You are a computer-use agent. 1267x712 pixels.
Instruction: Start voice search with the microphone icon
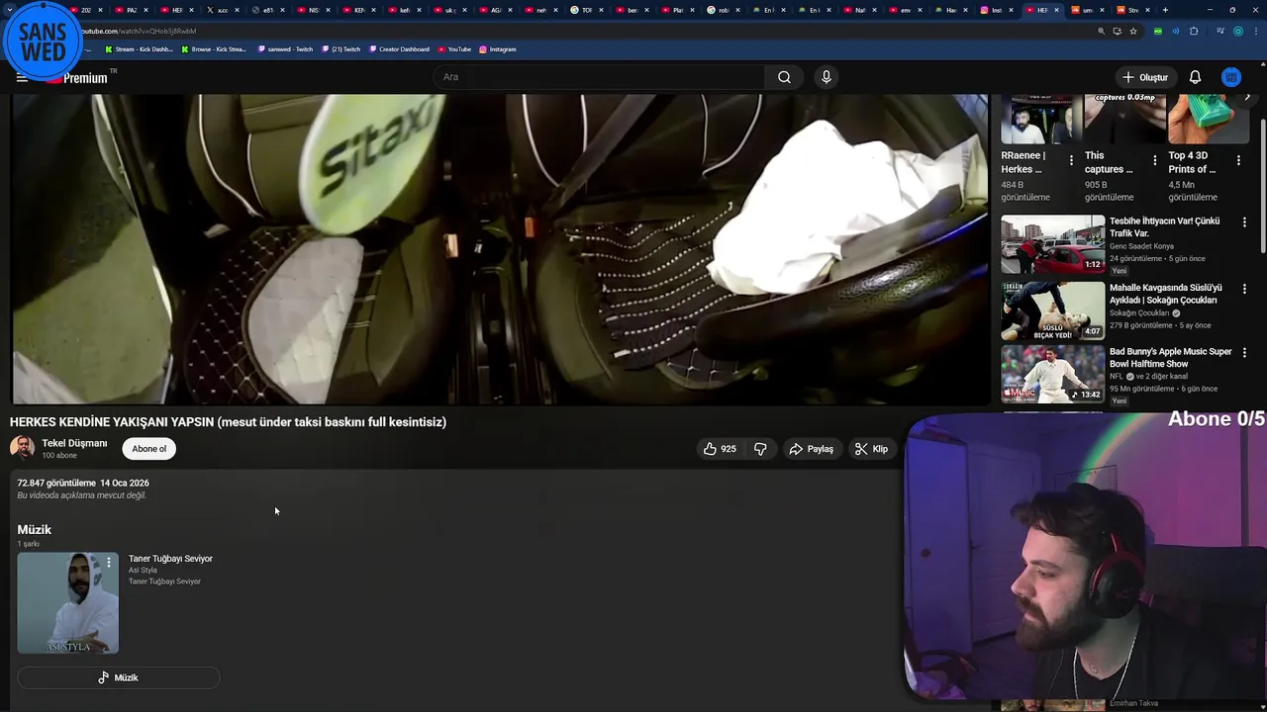pyautogui.click(x=827, y=77)
